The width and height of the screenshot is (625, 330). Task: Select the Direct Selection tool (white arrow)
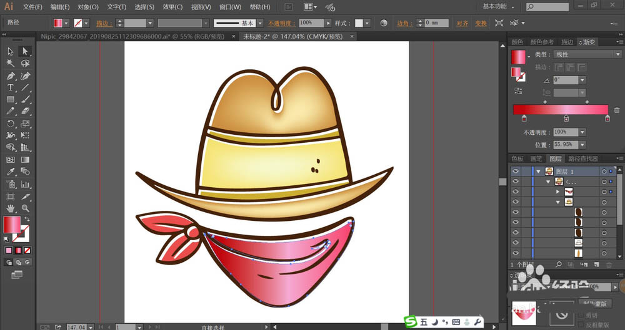25,51
